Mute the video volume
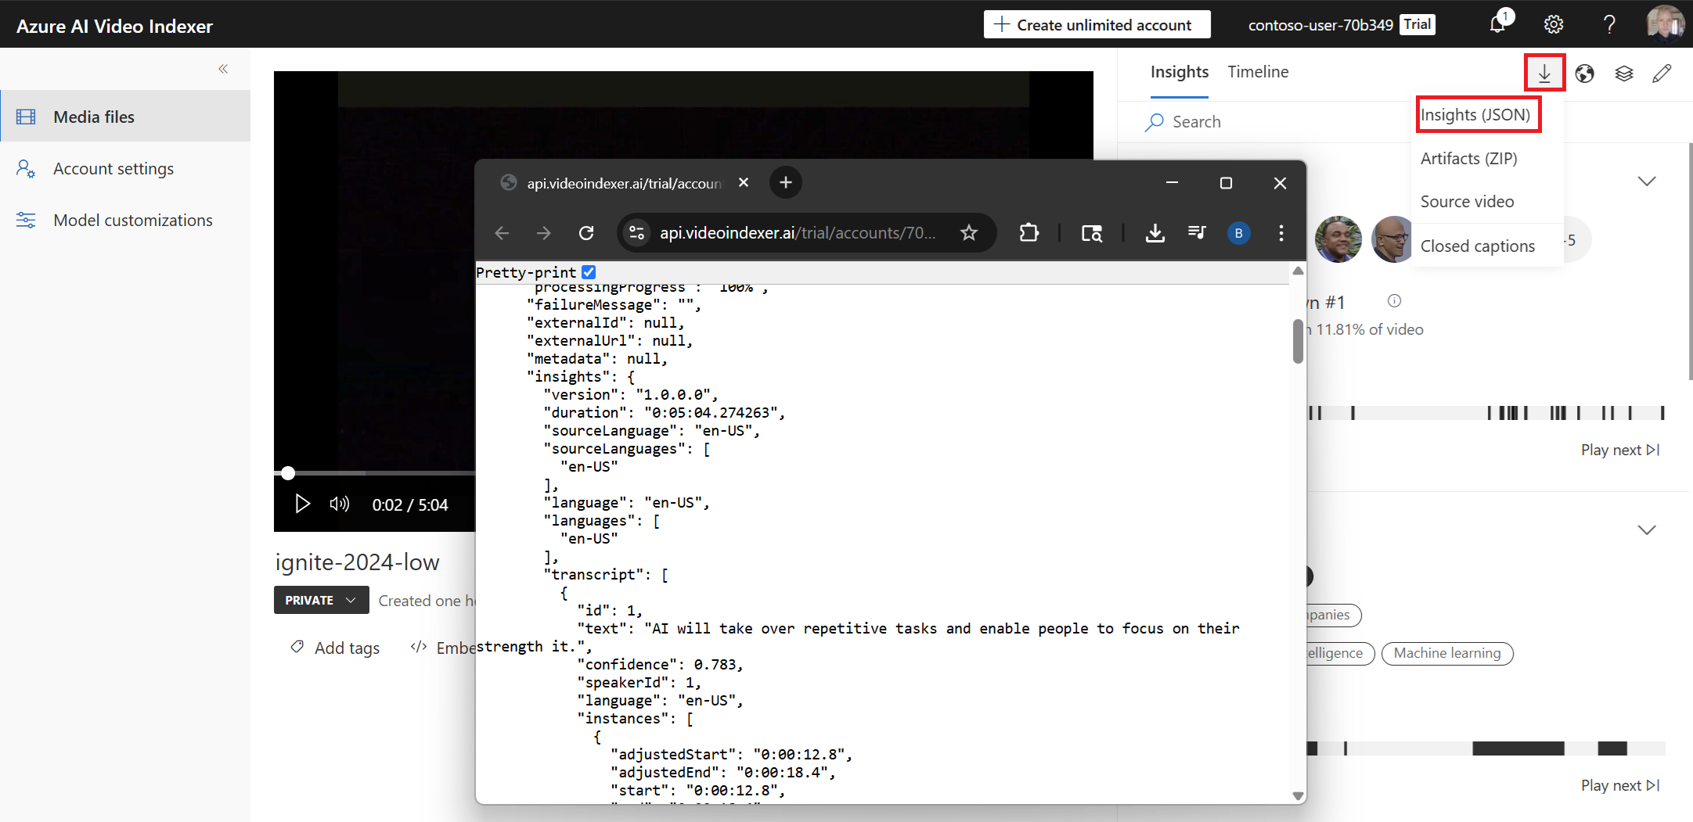 coord(339,504)
